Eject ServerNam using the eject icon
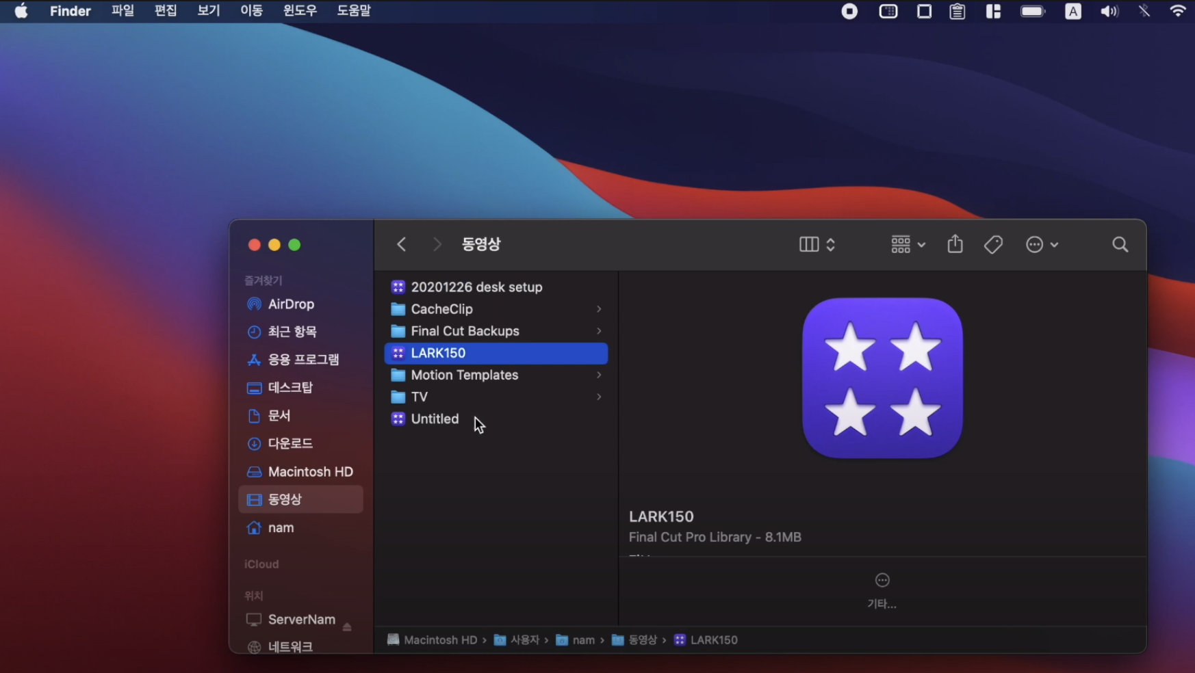 pyautogui.click(x=347, y=626)
